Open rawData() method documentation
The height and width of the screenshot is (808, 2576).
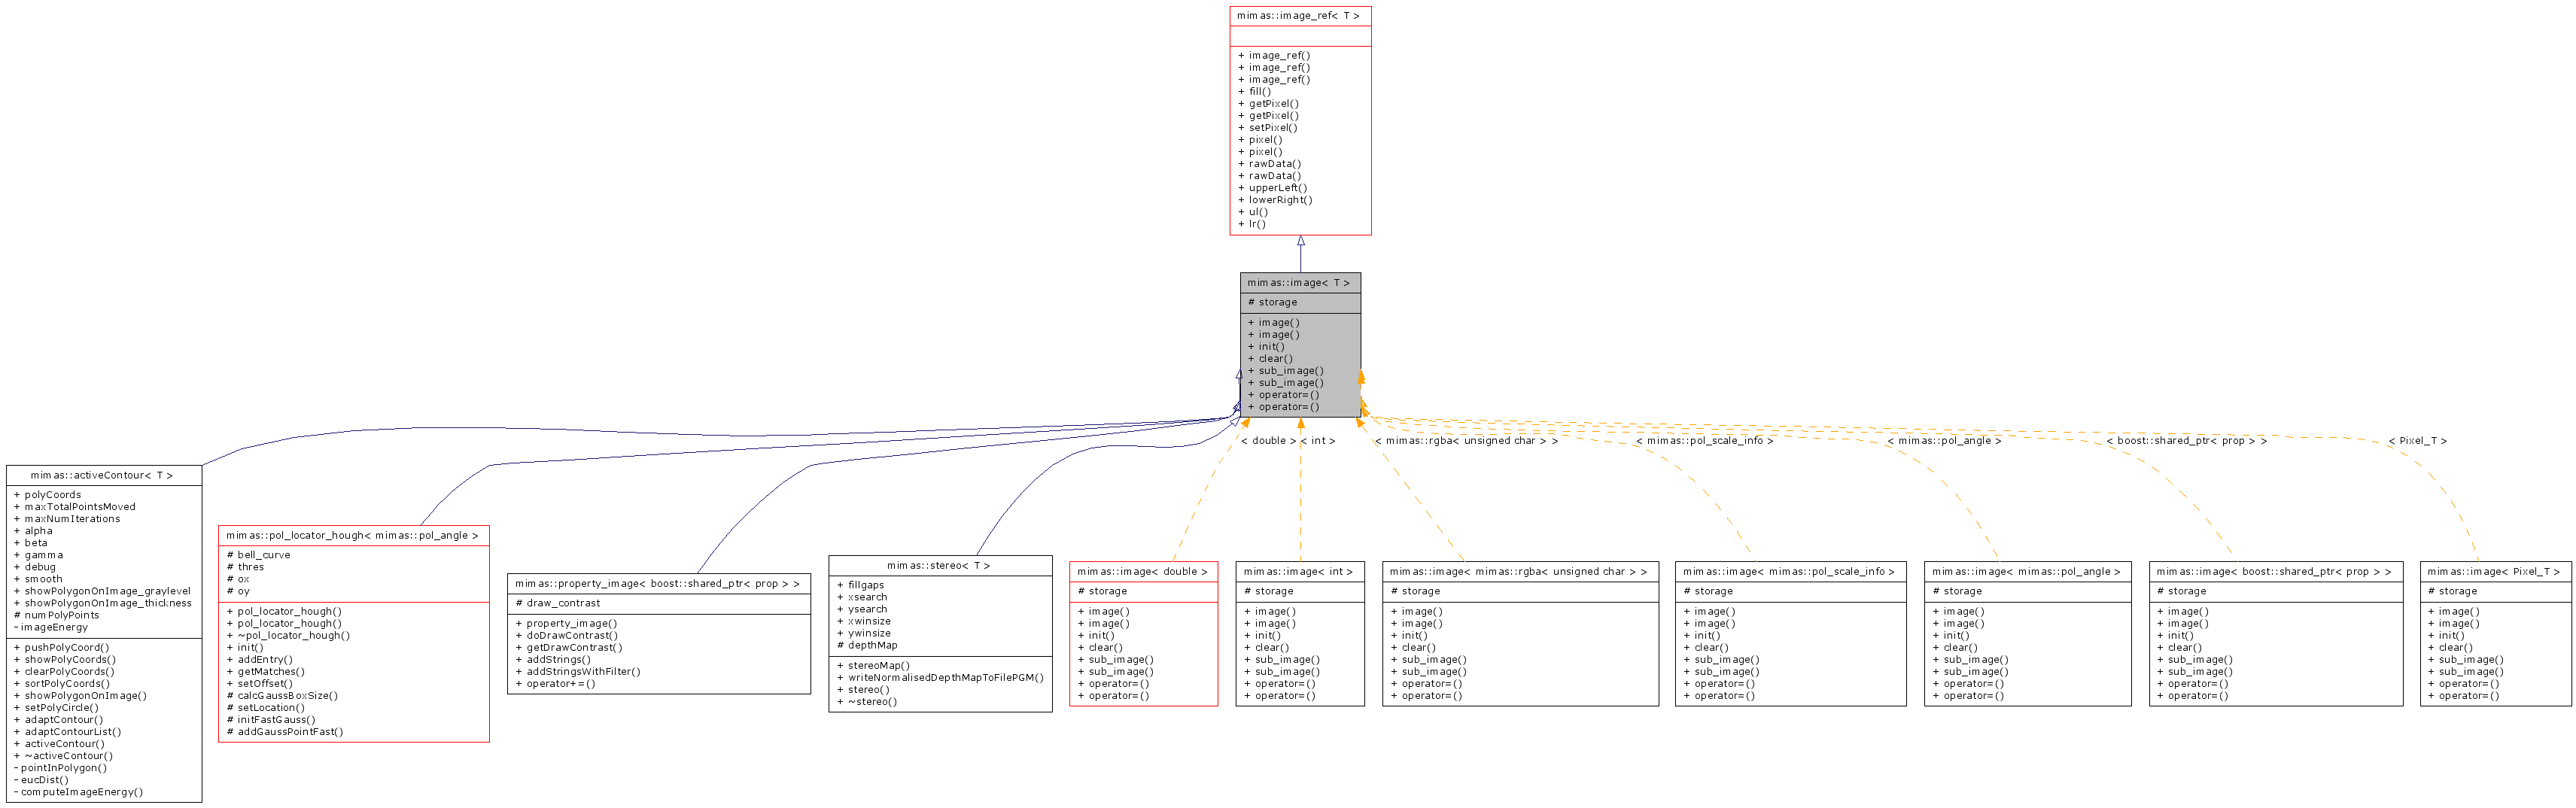click(1272, 163)
